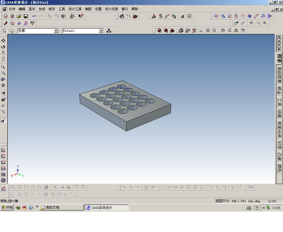Image resolution: width=283 pixels, height=232 pixels.
Task: Toggle the arrow selection mode button
Action: tap(4, 31)
